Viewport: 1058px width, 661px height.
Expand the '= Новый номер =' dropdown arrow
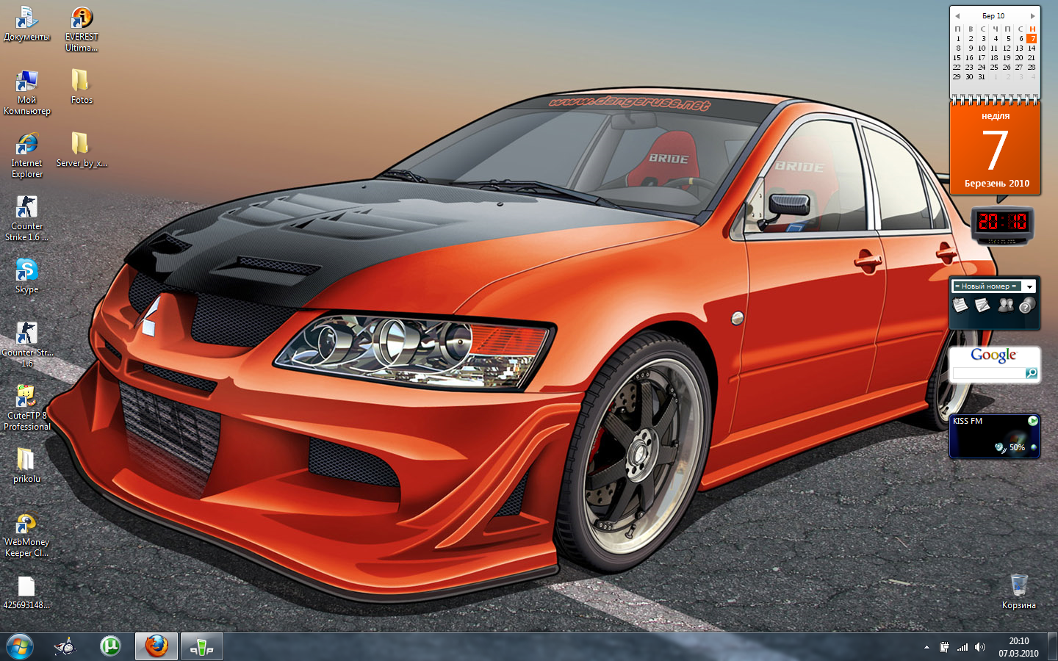click(x=1029, y=286)
